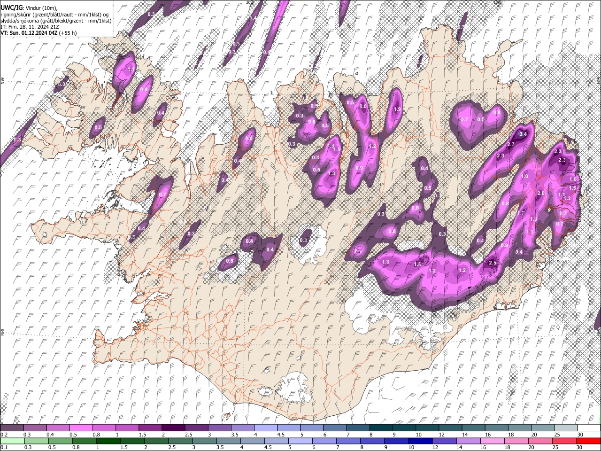Click the '(+55 h)' forecast offset text

pyautogui.click(x=68, y=33)
